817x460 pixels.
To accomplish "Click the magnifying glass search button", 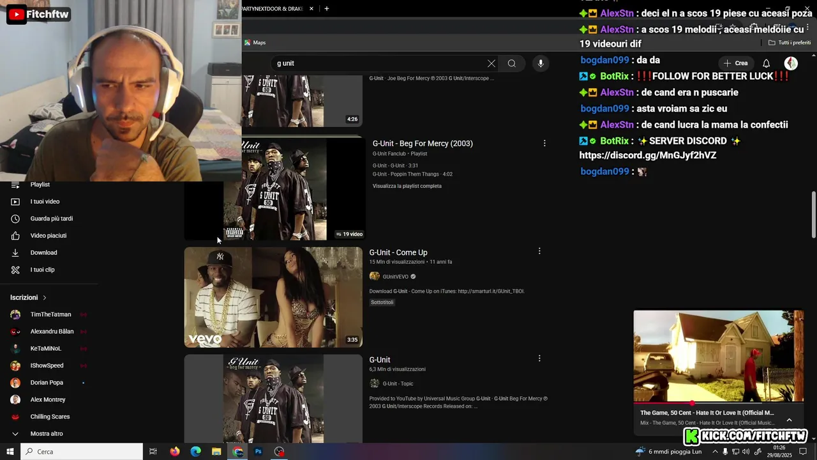I will pos(512,63).
